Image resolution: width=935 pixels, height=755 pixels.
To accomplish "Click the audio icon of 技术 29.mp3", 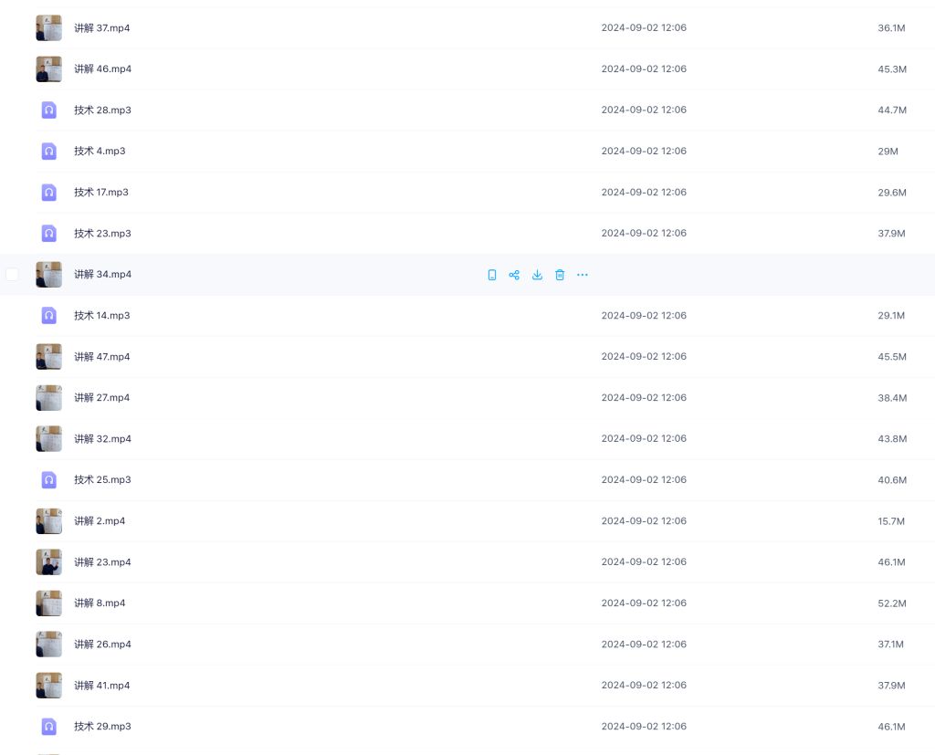I will point(49,727).
